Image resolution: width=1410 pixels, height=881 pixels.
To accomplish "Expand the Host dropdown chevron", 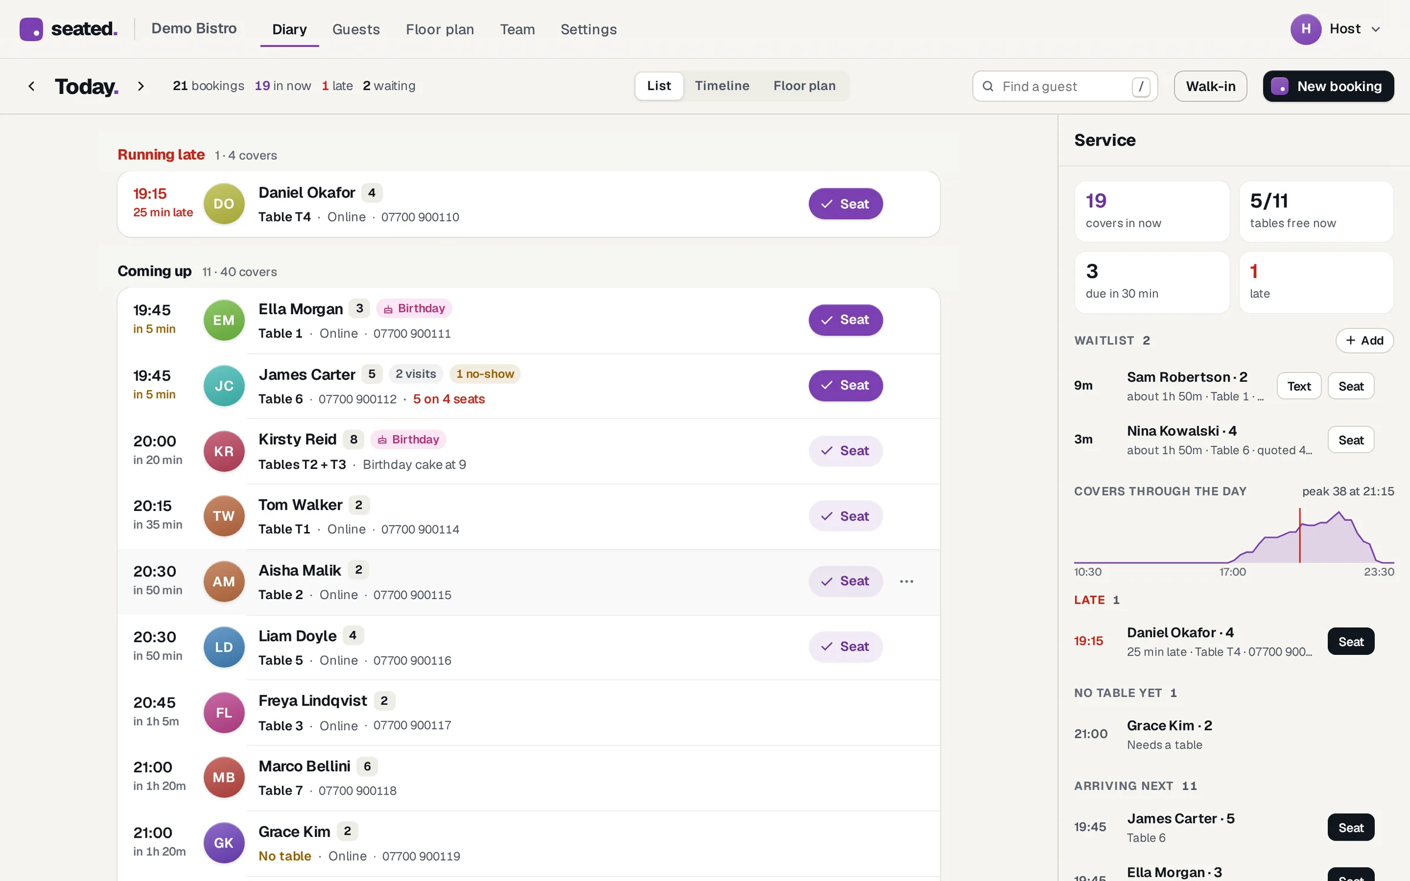I will tap(1376, 29).
